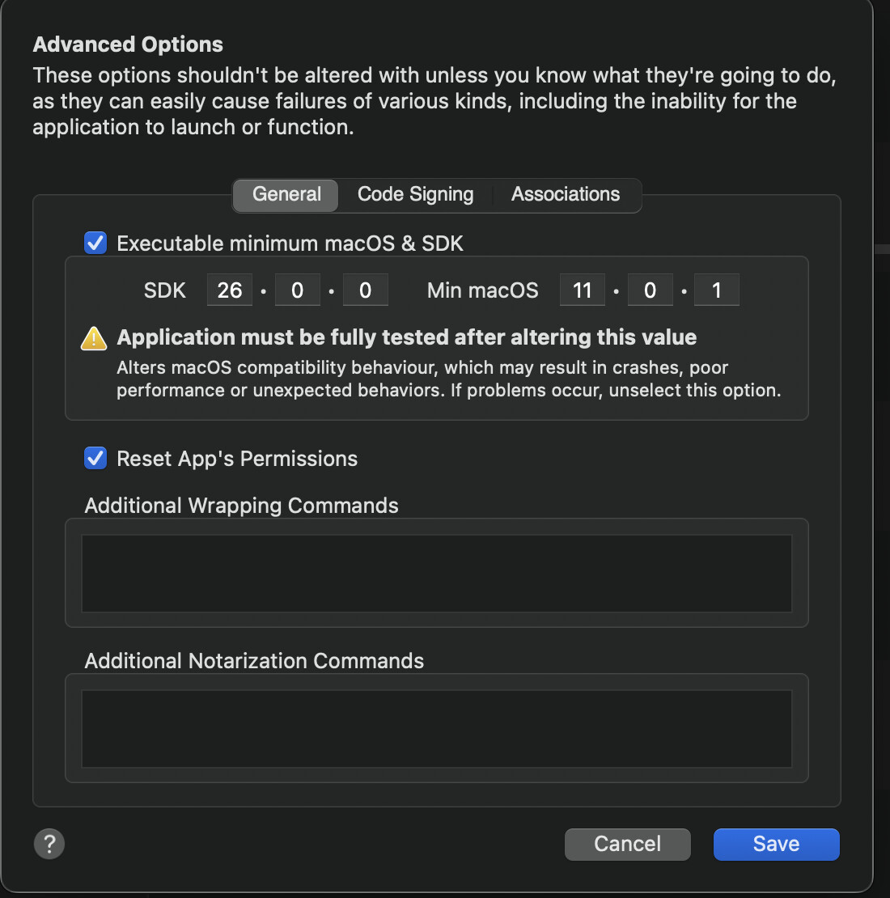Select the Associations tab
Image resolution: width=890 pixels, height=898 pixels.
pyautogui.click(x=566, y=195)
